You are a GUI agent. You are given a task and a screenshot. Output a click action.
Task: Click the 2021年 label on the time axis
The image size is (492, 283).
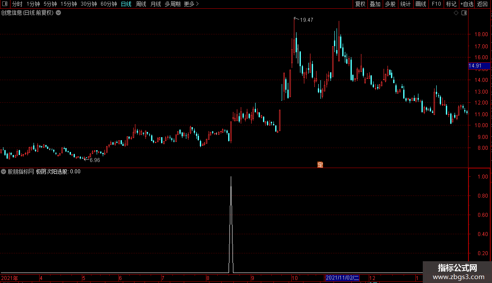10,278
